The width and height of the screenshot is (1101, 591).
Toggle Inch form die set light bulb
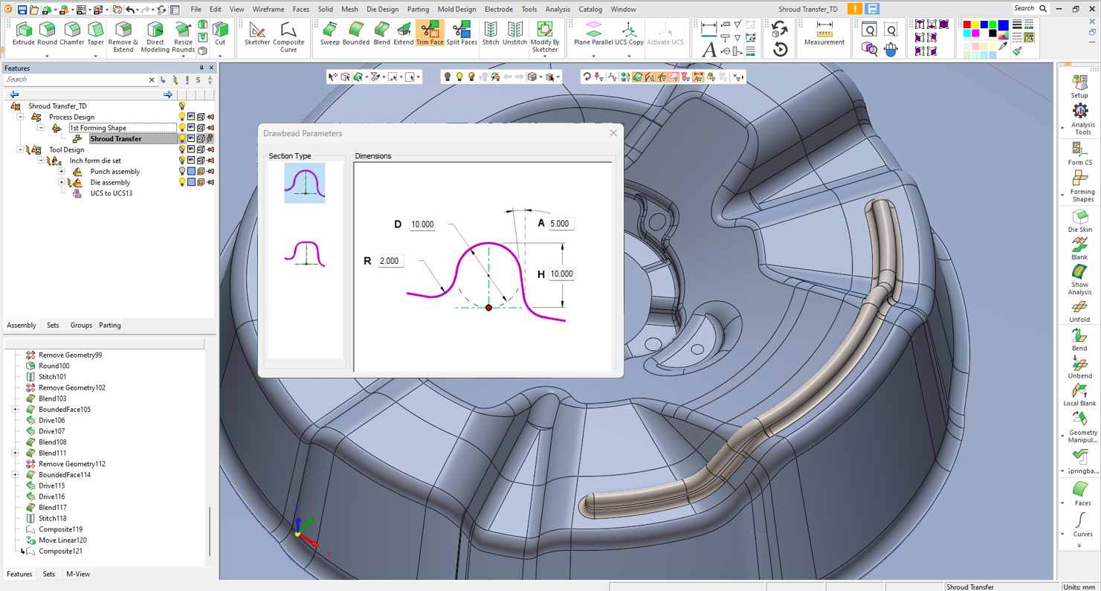181,161
